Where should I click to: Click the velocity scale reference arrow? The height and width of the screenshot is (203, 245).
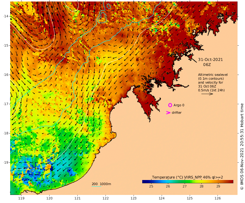[207, 94]
